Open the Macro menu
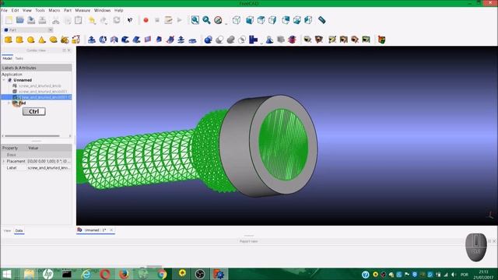The image size is (498, 280). [x=54, y=10]
